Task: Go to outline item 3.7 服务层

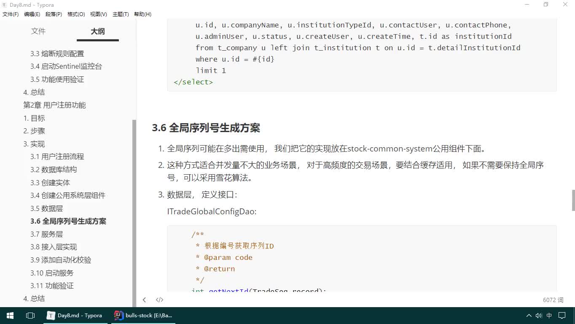Action: (46, 234)
